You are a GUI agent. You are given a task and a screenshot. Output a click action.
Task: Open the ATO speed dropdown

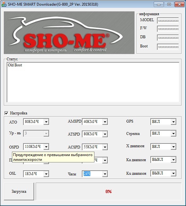point(36,122)
